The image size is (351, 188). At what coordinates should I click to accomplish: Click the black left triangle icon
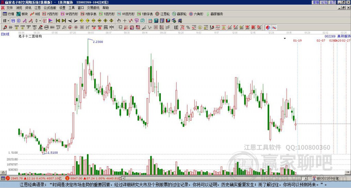point(70,21)
